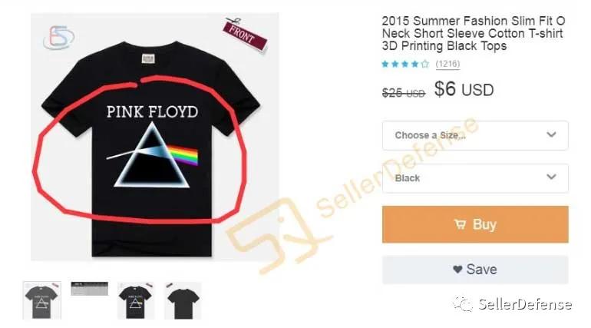This screenshot has height=328, width=591.
Task: Open the (1216) reviews link
Action: point(447,64)
